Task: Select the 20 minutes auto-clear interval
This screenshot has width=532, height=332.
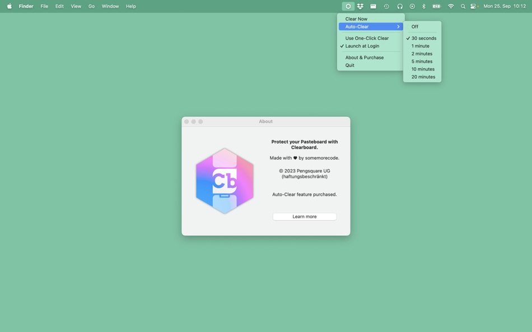Action: coord(422,77)
